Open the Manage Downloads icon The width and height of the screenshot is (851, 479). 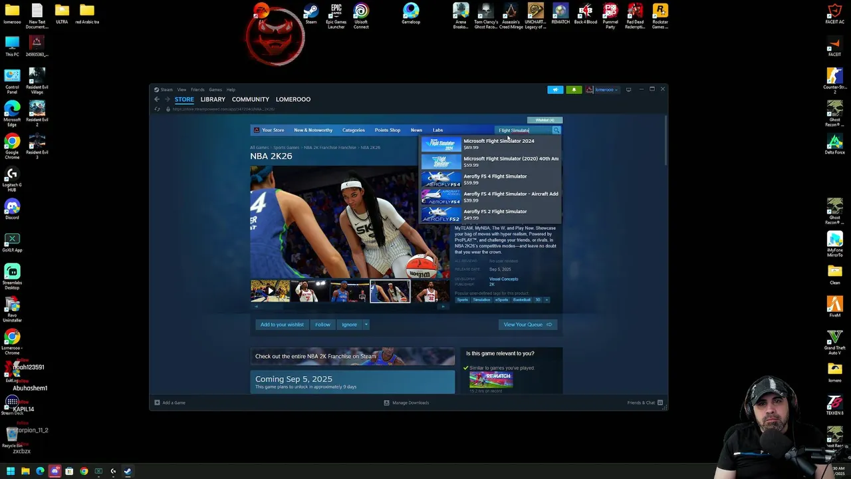386,402
